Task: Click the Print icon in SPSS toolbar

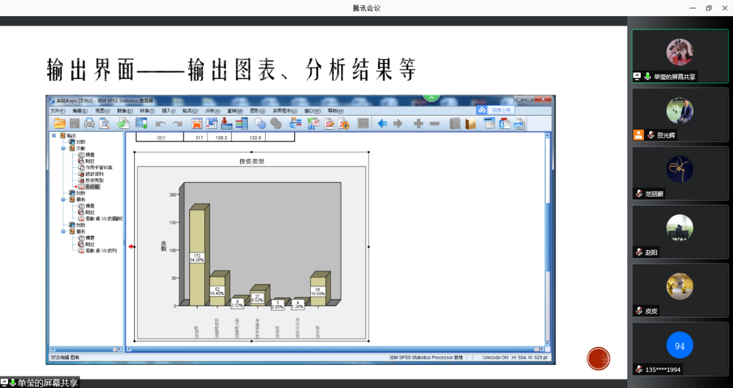Action: [x=90, y=123]
